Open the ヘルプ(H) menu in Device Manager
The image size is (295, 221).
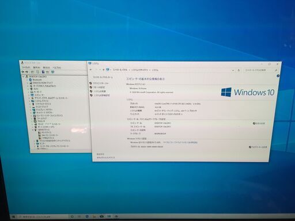coord(56,68)
